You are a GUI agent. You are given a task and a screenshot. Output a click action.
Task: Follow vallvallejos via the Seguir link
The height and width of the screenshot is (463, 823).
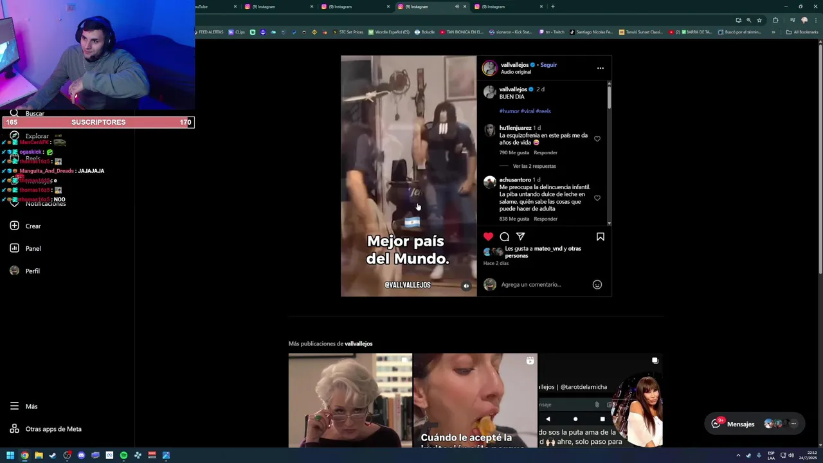548,65
